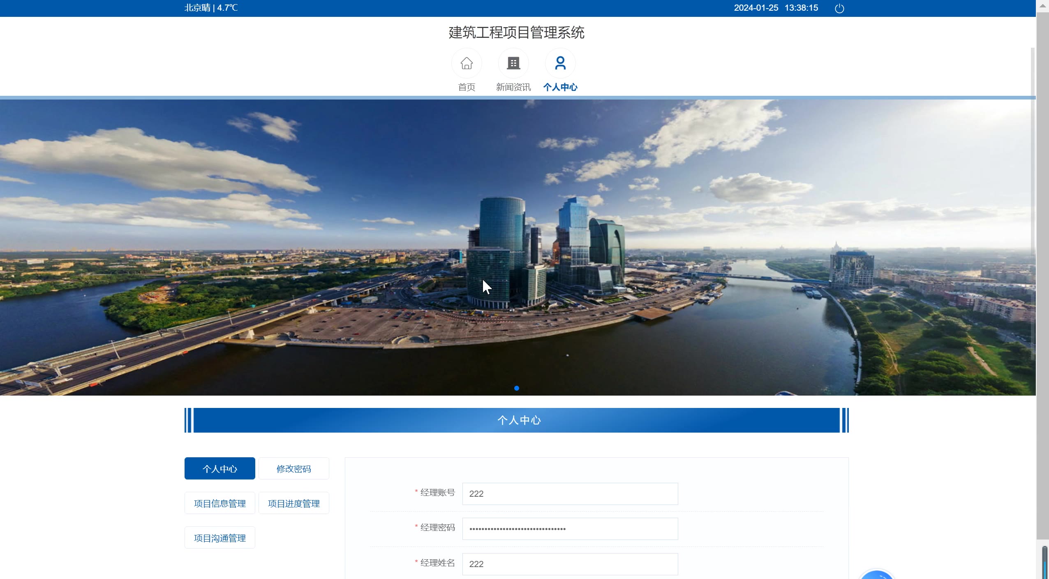Click the 首页 nav label

(467, 87)
